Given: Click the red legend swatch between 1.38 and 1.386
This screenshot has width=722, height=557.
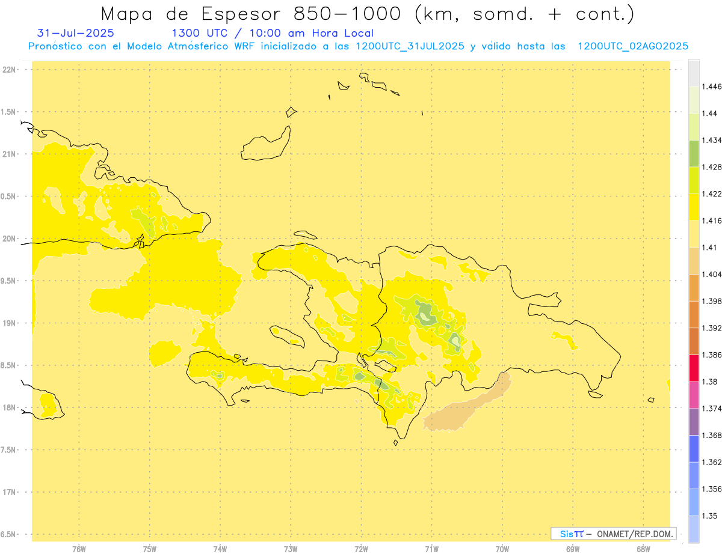Looking at the screenshot, I should pyautogui.click(x=694, y=368).
